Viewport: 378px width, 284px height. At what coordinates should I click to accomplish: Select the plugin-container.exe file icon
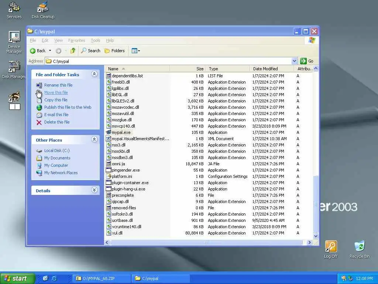(x=109, y=183)
